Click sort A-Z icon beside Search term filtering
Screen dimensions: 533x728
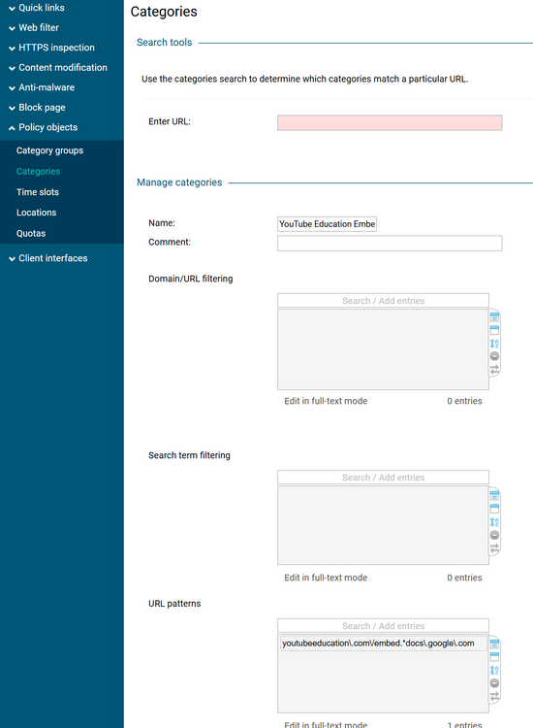pos(494,522)
